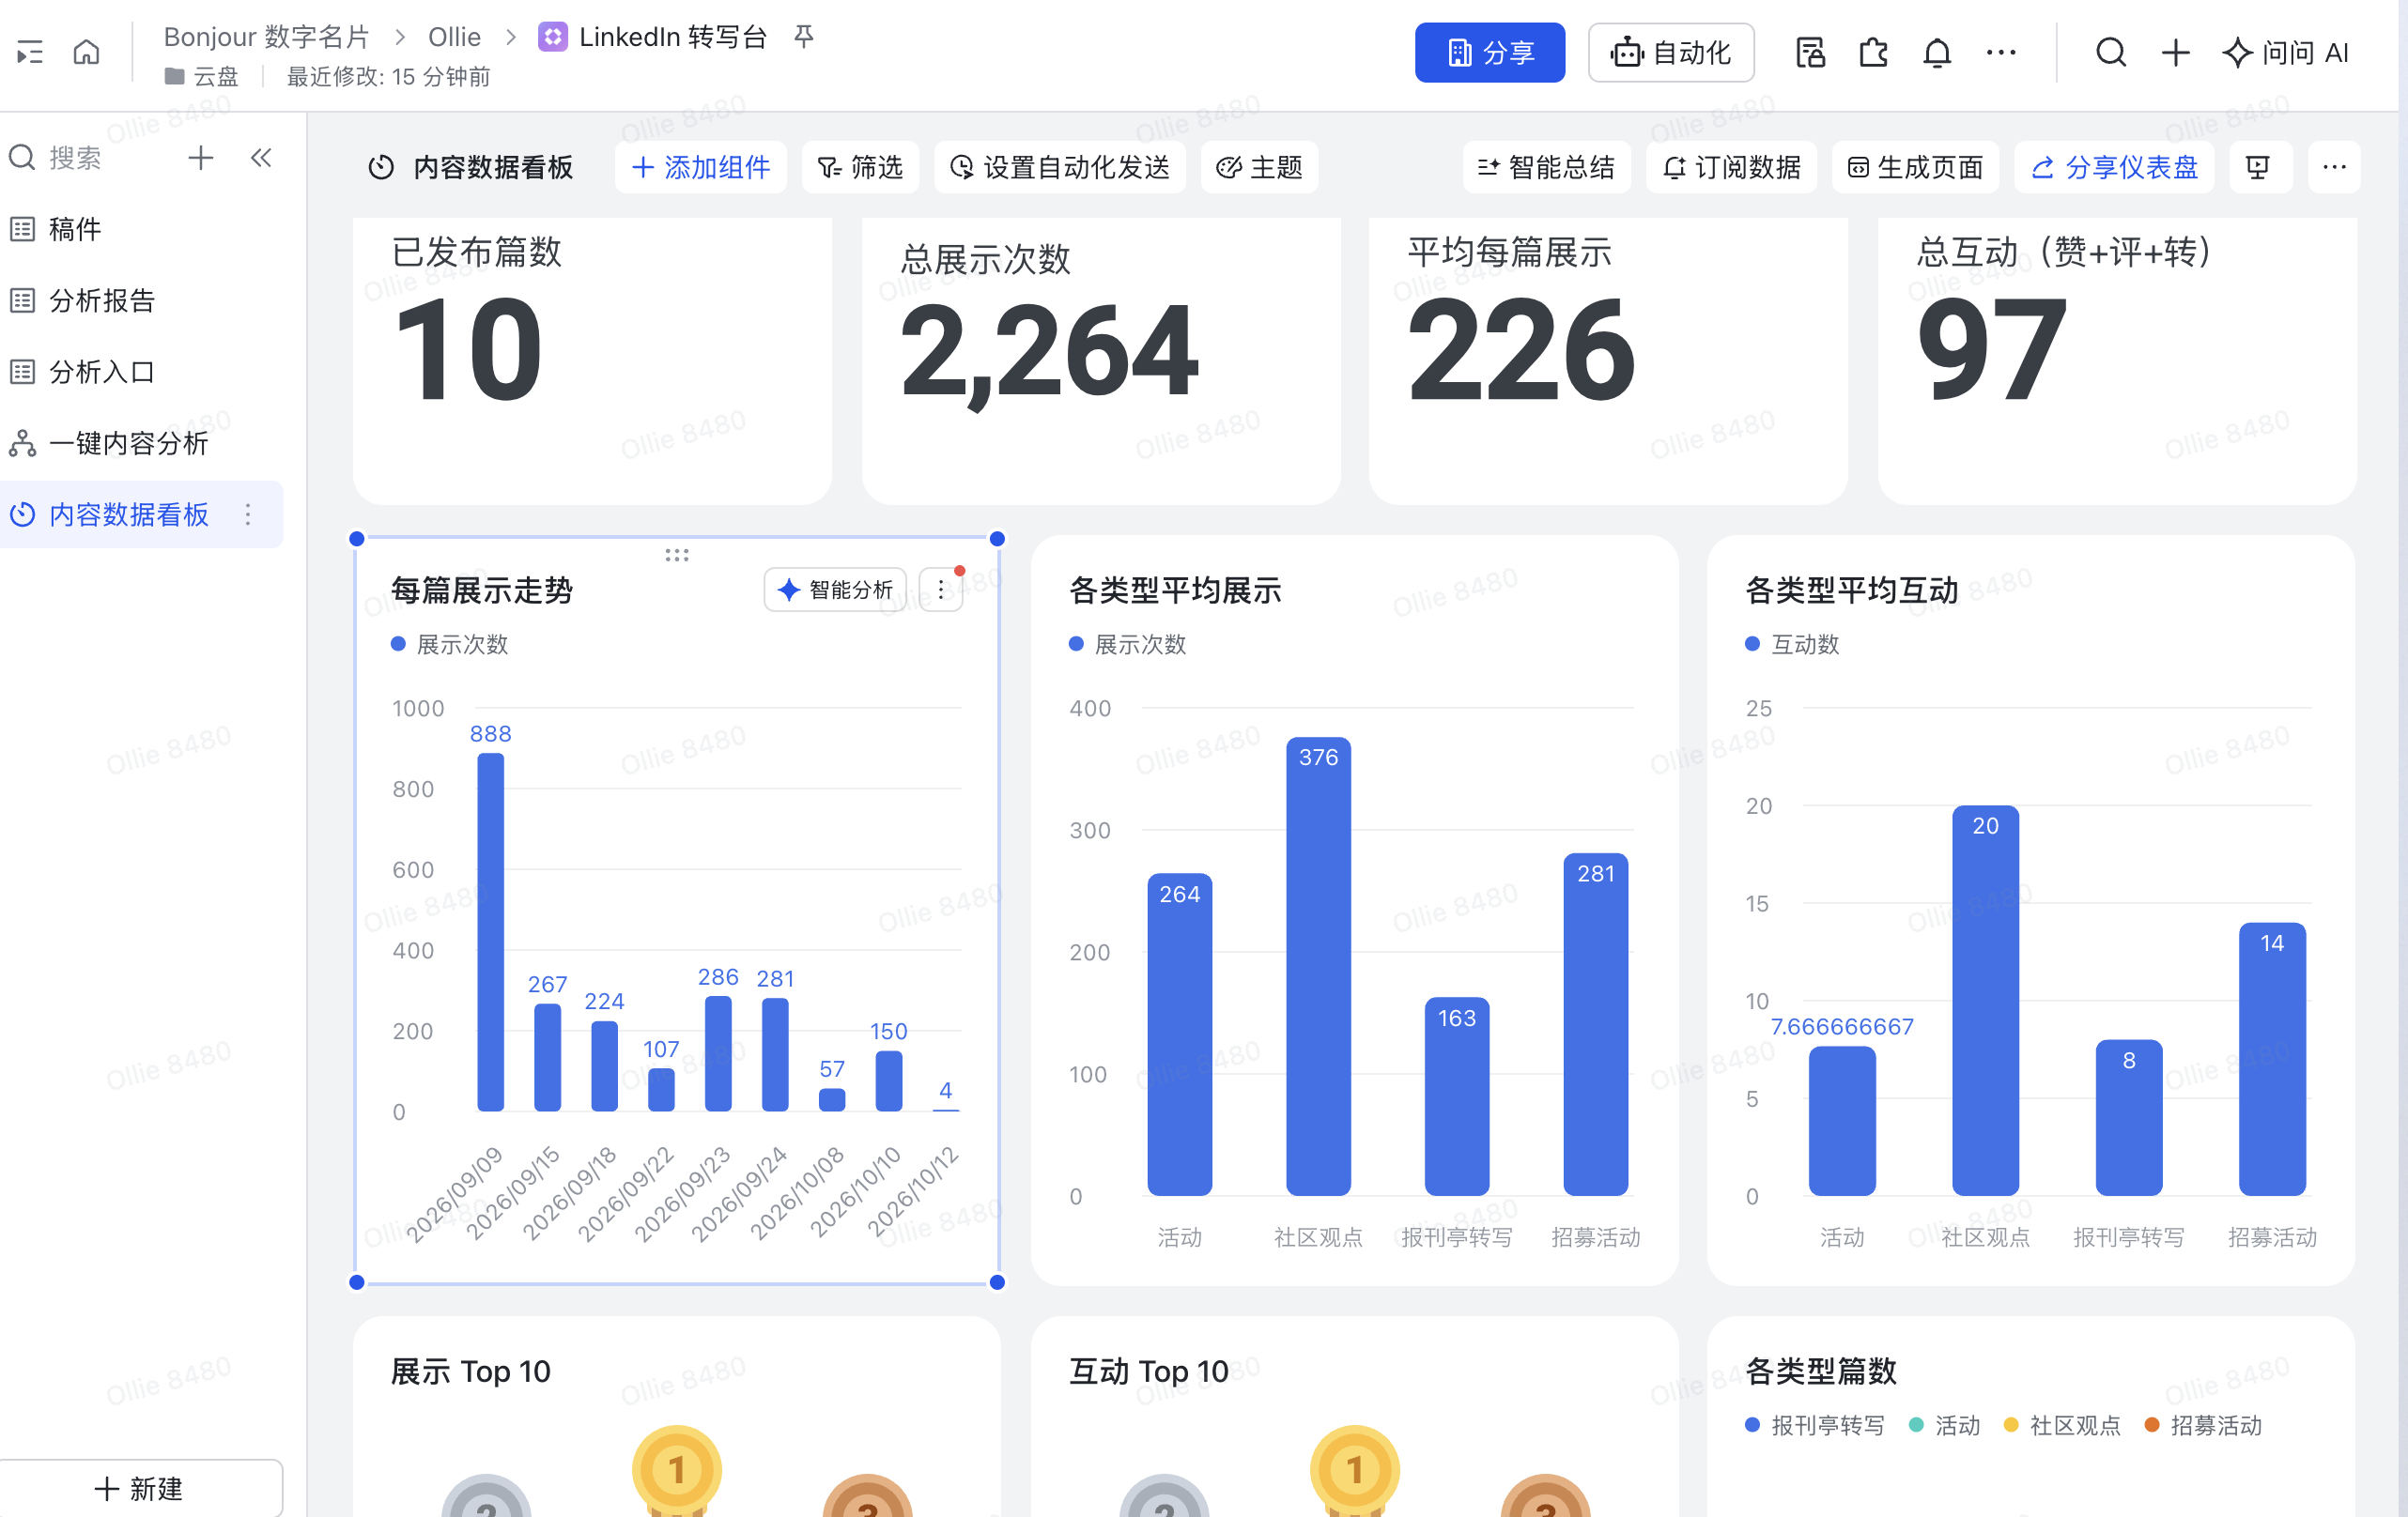This screenshot has height=1517, width=2408.
Task: Toggle 招募活动 legend in 各类型篇数
Action: coord(2203,1425)
